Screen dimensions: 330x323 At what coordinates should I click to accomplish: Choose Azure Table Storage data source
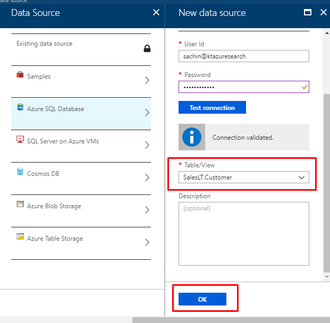[81, 243]
